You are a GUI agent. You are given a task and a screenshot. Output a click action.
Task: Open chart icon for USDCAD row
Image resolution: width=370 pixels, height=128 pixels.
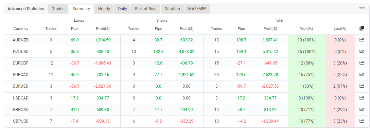pyautogui.click(x=362, y=98)
